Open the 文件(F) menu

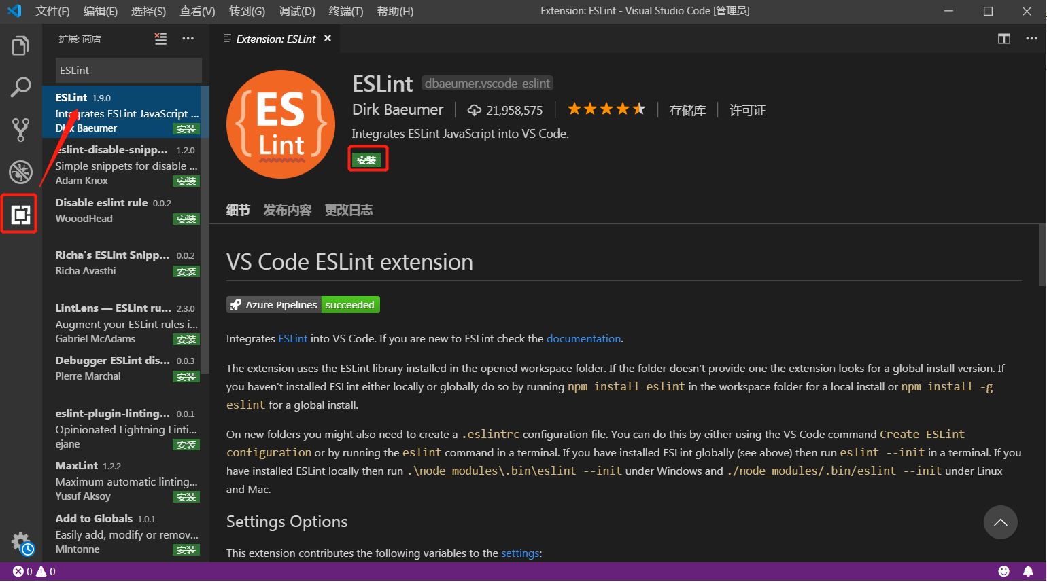pos(52,12)
